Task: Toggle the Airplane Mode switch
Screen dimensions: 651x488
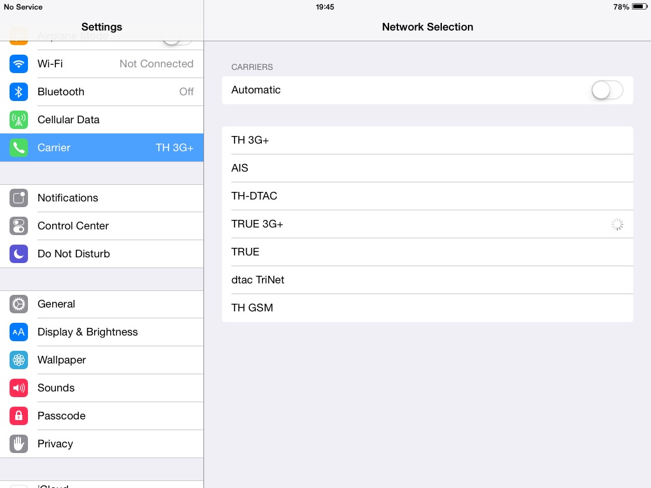Action: (178, 36)
